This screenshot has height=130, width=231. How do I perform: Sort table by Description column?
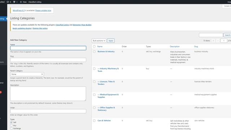coord(175,47)
